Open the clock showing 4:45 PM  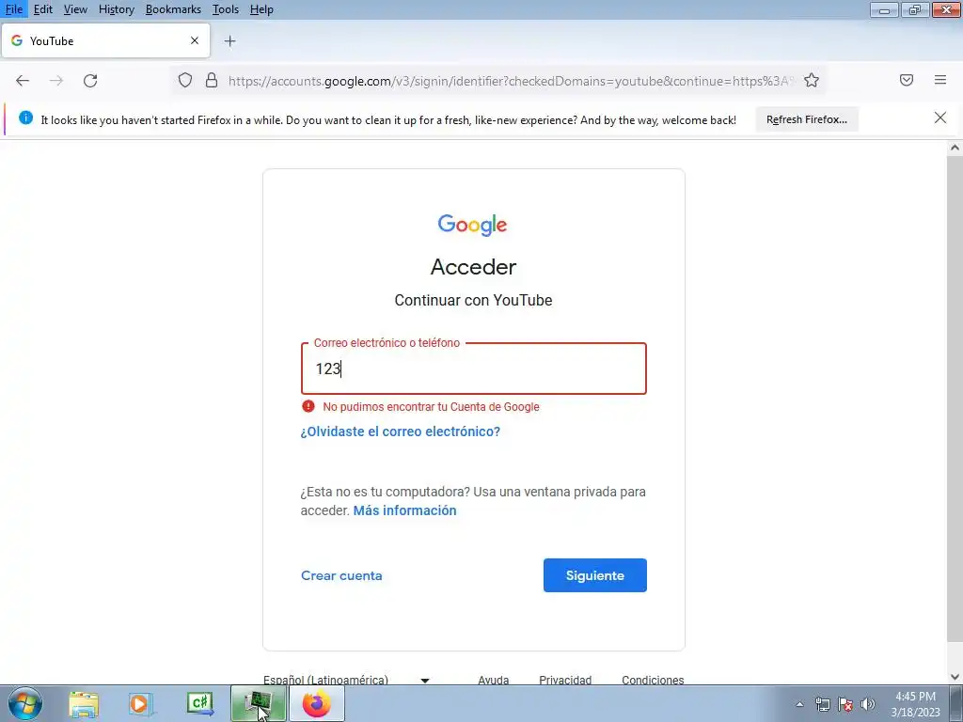point(915,704)
